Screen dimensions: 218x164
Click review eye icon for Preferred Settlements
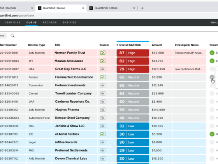(x=103, y=150)
